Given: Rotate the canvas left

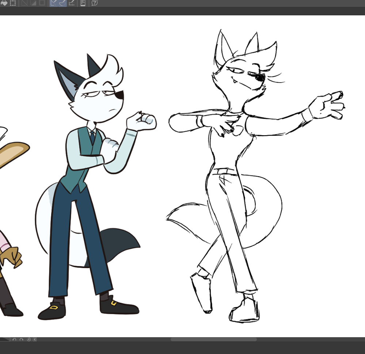Looking at the screenshot, I should (x=14, y=339).
